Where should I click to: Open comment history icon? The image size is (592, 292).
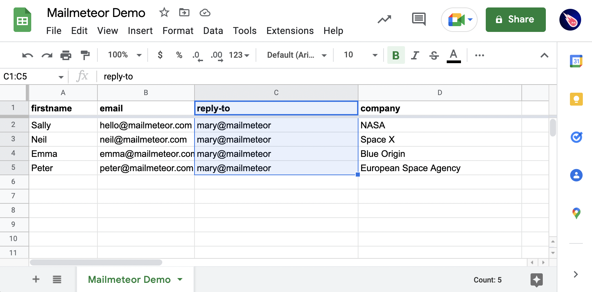[x=419, y=19]
